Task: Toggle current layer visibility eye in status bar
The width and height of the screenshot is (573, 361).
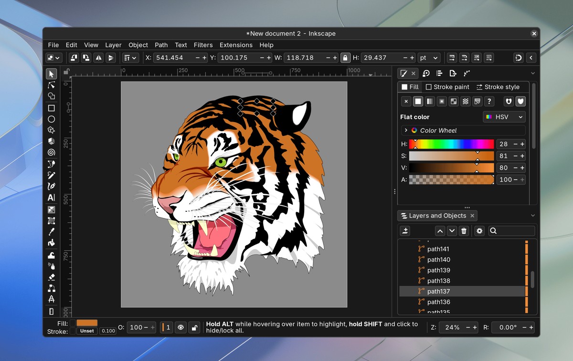Action: [180, 328]
